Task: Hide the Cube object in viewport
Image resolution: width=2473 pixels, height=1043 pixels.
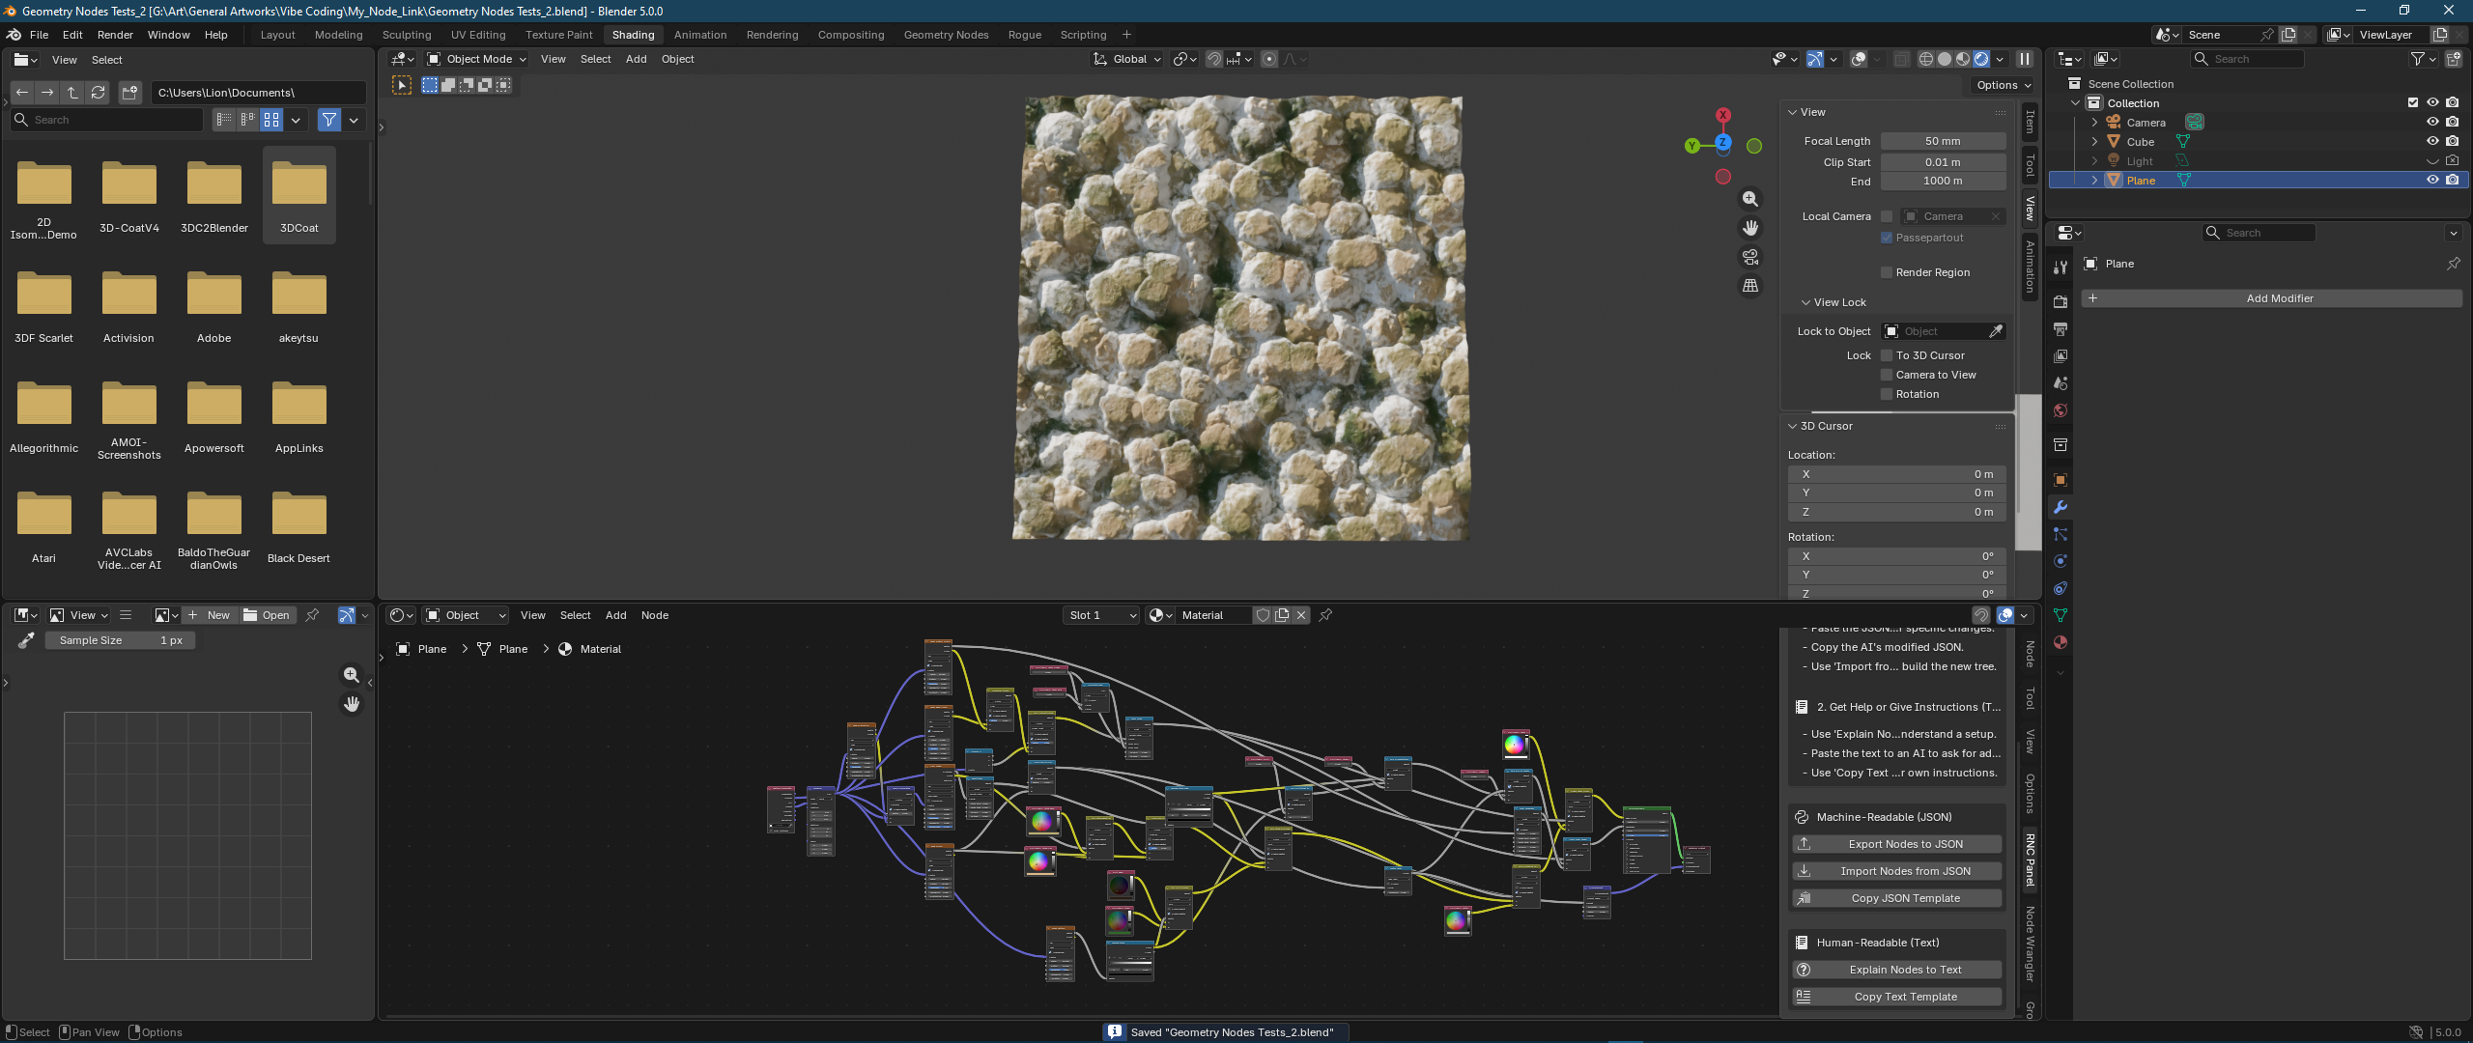Action: point(2432,141)
